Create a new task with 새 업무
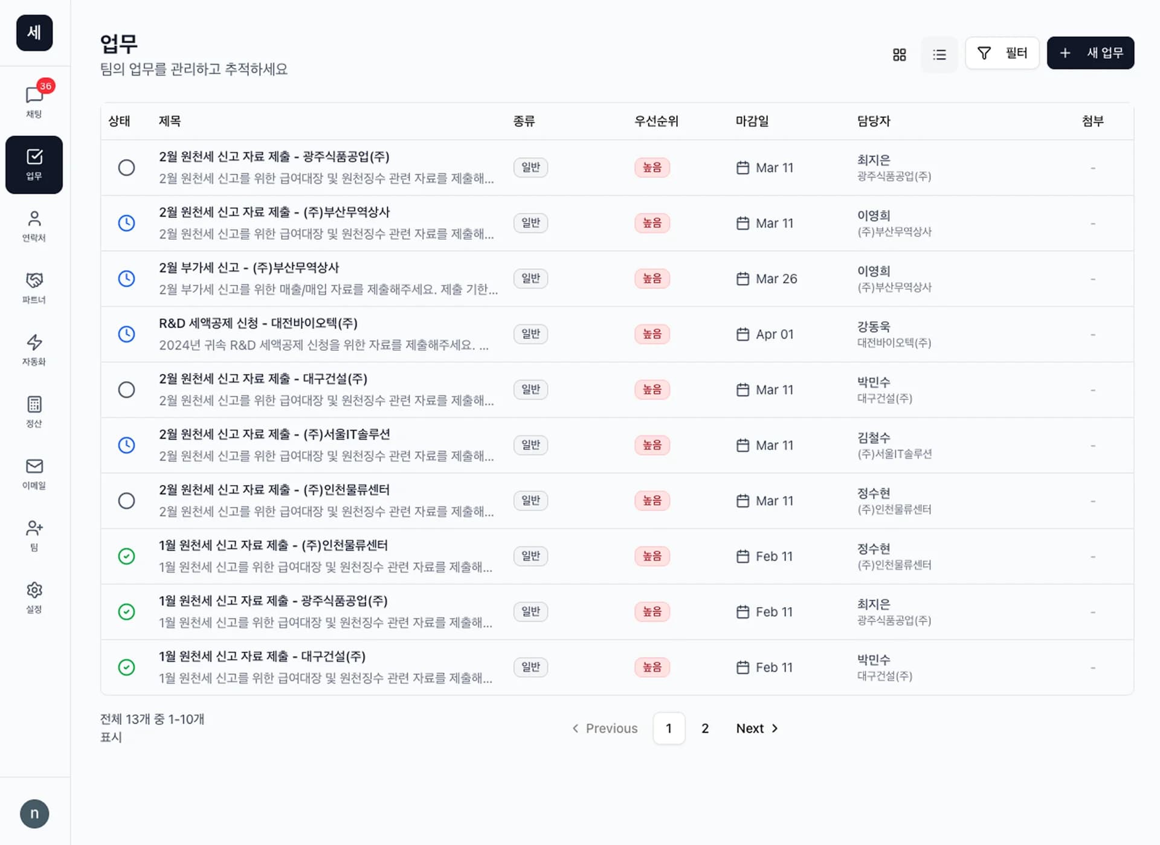Screen dimensions: 1160x845 1090,53
